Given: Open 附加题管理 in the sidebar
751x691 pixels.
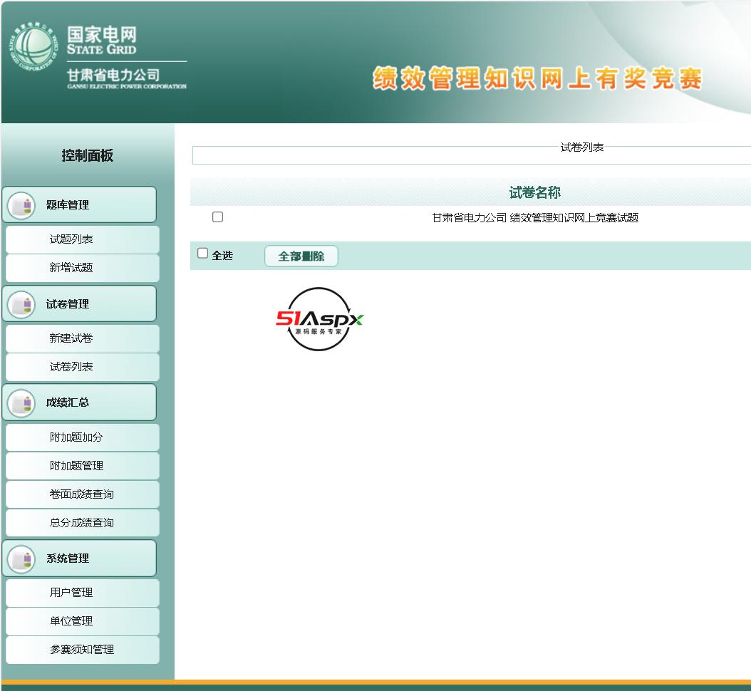Looking at the screenshot, I should coord(76,466).
